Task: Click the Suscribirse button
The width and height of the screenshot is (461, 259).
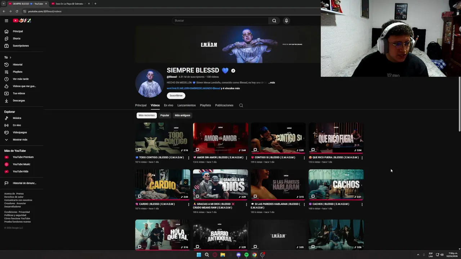Action: click(x=176, y=95)
